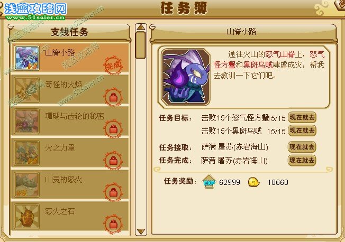Click 现在就去 for 怒气怪方蟹 objective

point(302,117)
